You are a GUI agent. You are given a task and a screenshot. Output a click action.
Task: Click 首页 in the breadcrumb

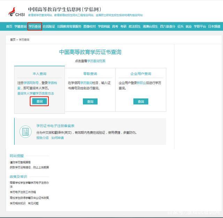tap(13, 40)
